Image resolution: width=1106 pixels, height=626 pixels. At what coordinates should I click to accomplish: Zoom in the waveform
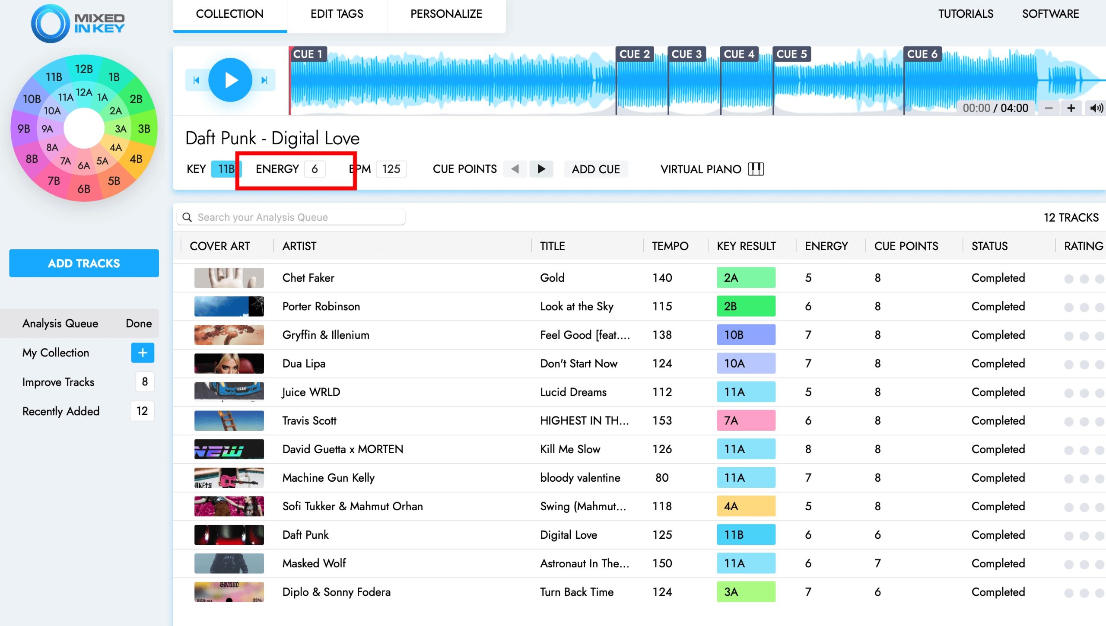(x=1071, y=108)
